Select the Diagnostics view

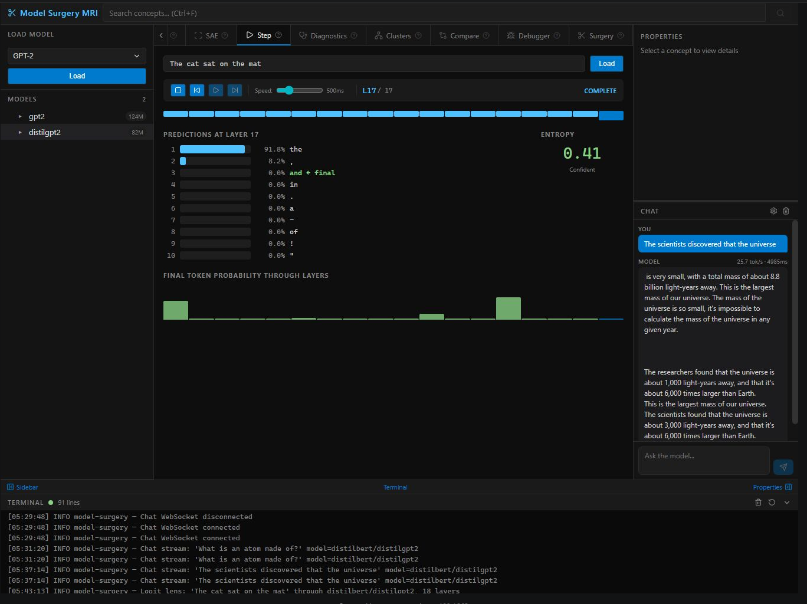328,35
